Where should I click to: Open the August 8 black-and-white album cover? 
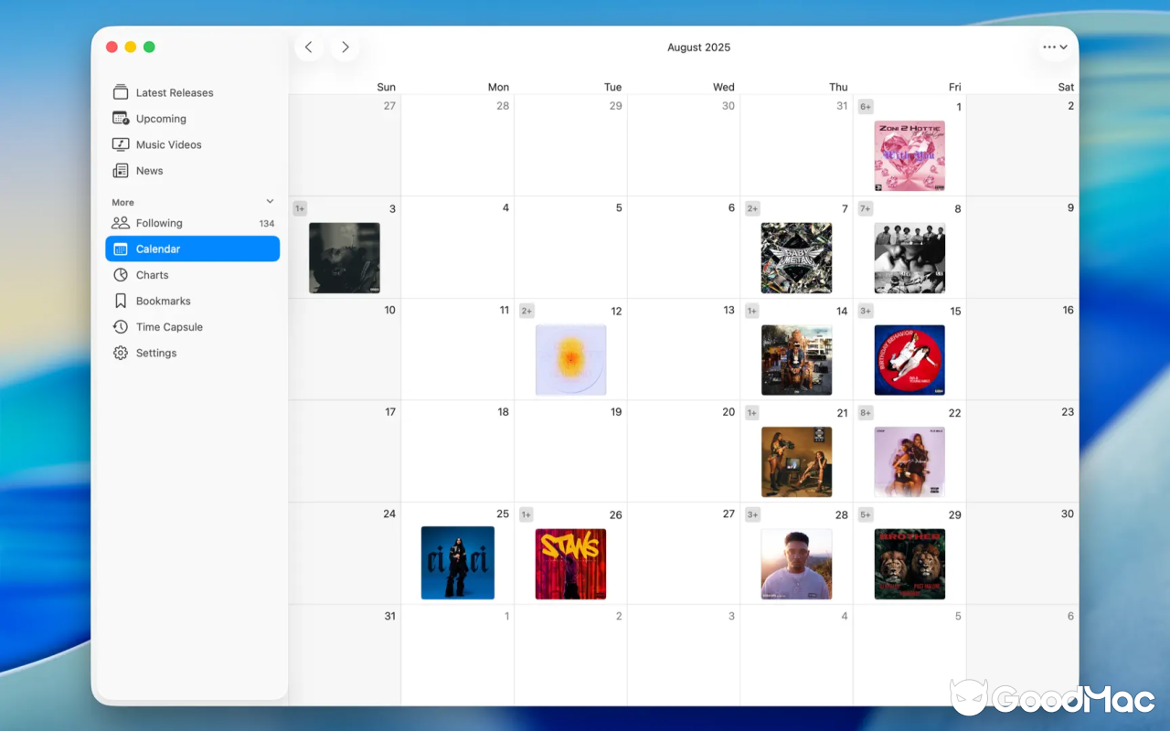[909, 258]
